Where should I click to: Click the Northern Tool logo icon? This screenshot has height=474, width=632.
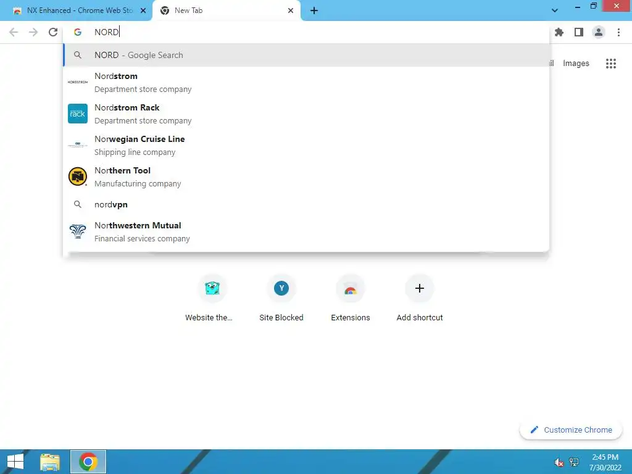click(x=78, y=177)
